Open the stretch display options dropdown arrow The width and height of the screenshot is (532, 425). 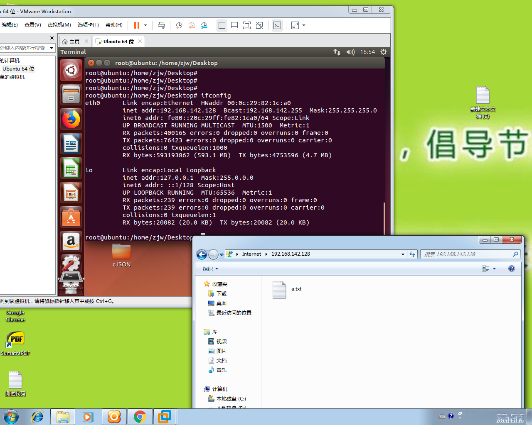point(304,25)
